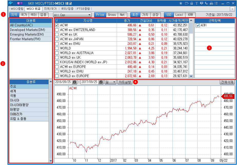The height and width of the screenshot is (165, 237).
Task: Add a new tab with plus button
Action: (x=232, y=9)
